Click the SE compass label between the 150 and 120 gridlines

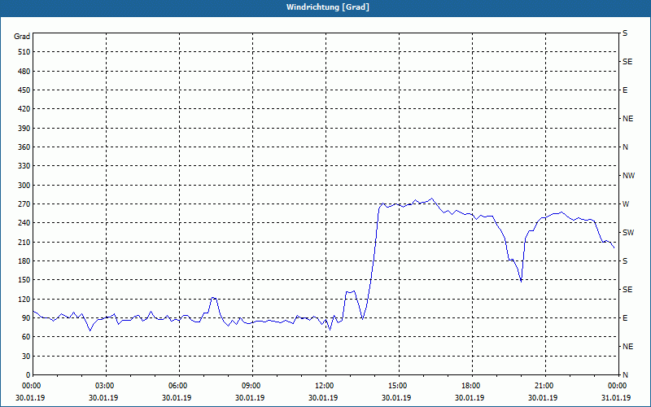coord(627,290)
